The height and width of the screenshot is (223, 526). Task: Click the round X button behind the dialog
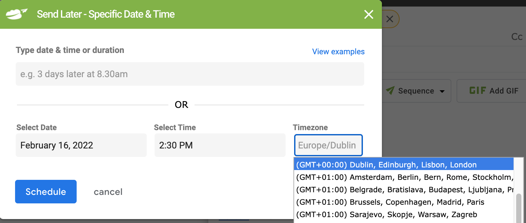point(390,19)
